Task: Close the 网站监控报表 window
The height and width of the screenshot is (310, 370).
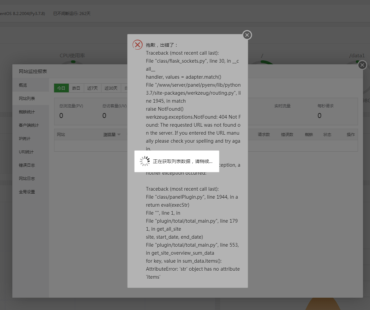Action: 362,65
